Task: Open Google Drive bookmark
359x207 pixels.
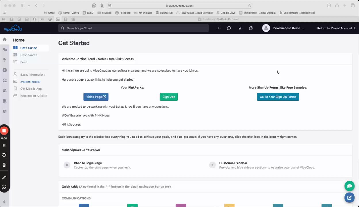Action: point(226,13)
